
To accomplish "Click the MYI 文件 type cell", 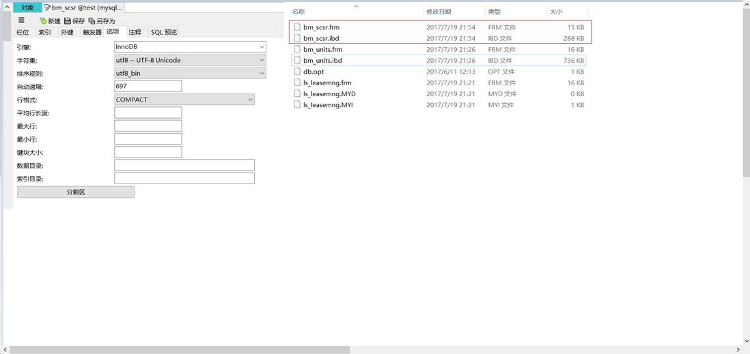I will pyautogui.click(x=501, y=104).
